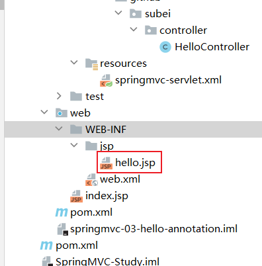Click the hello.jsp file icon

[106, 163]
